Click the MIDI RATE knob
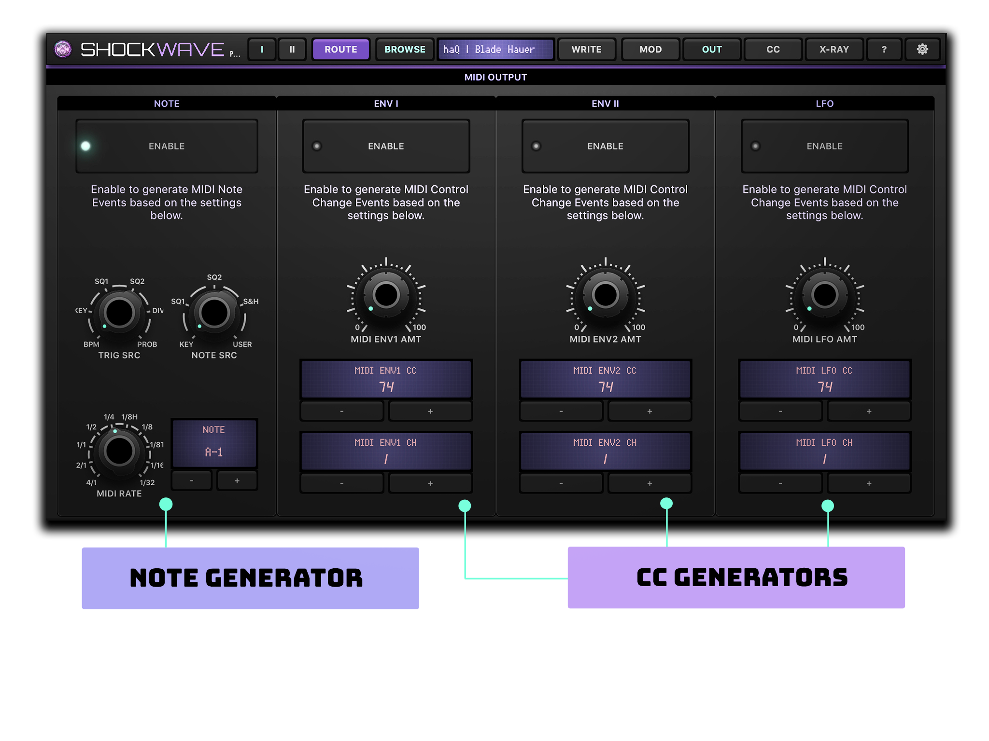This screenshot has width=989, height=741. (x=119, y=451)
